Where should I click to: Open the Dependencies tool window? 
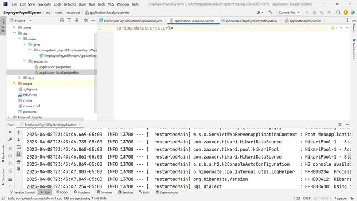point(167,192)
